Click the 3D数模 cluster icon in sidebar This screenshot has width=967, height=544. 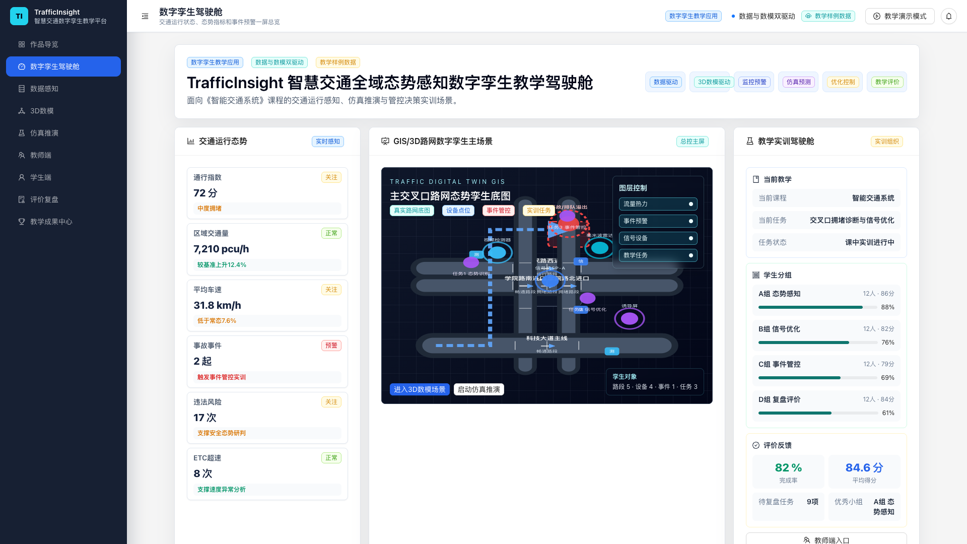tap(22, 111)
